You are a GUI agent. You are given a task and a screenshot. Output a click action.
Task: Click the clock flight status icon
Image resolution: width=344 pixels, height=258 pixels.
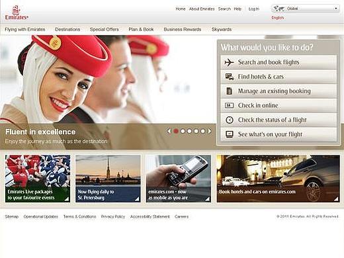[x=230, y=120]
